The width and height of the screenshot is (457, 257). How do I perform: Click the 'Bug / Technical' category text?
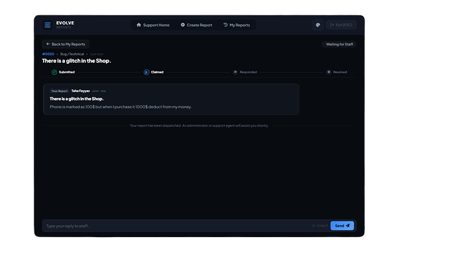point(72,54)
